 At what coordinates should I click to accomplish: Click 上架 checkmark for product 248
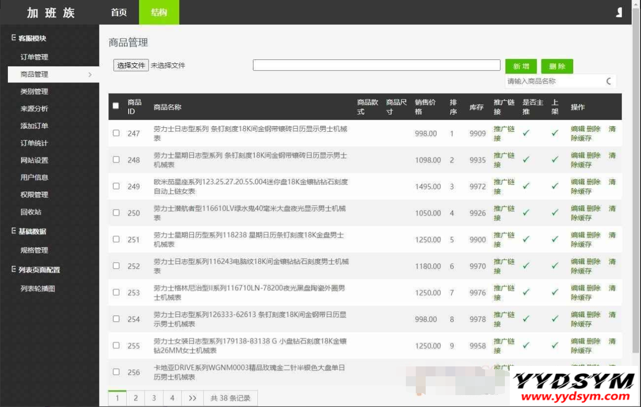pos(555,160)
